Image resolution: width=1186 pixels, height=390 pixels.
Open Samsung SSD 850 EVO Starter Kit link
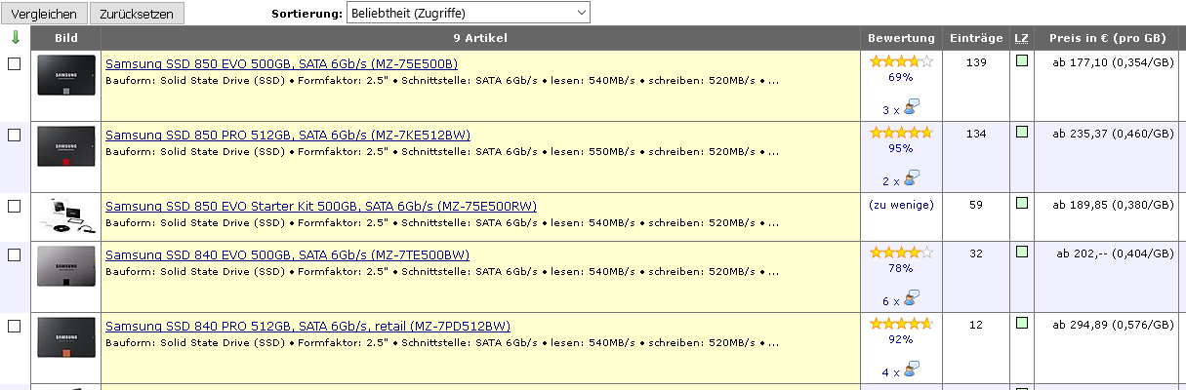(x=321, y=206)
